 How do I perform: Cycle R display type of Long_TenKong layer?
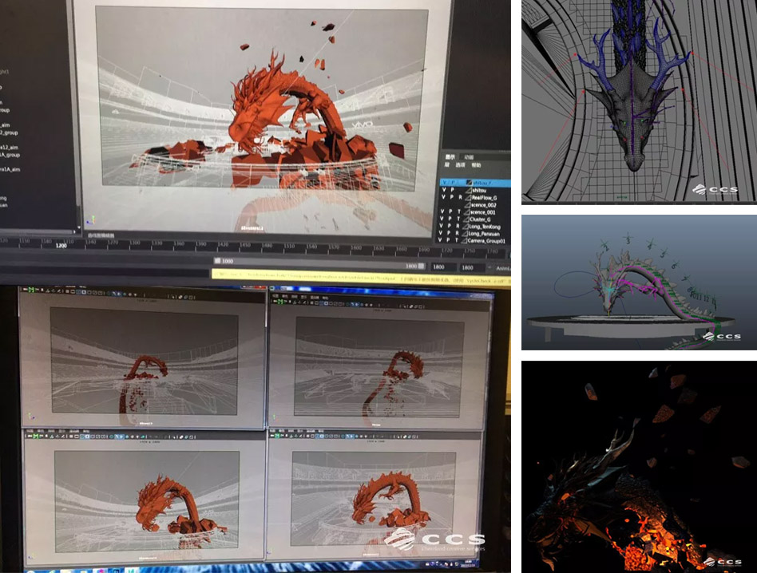(x=458, y=226)
